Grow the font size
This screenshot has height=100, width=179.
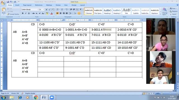coord(47,10)
